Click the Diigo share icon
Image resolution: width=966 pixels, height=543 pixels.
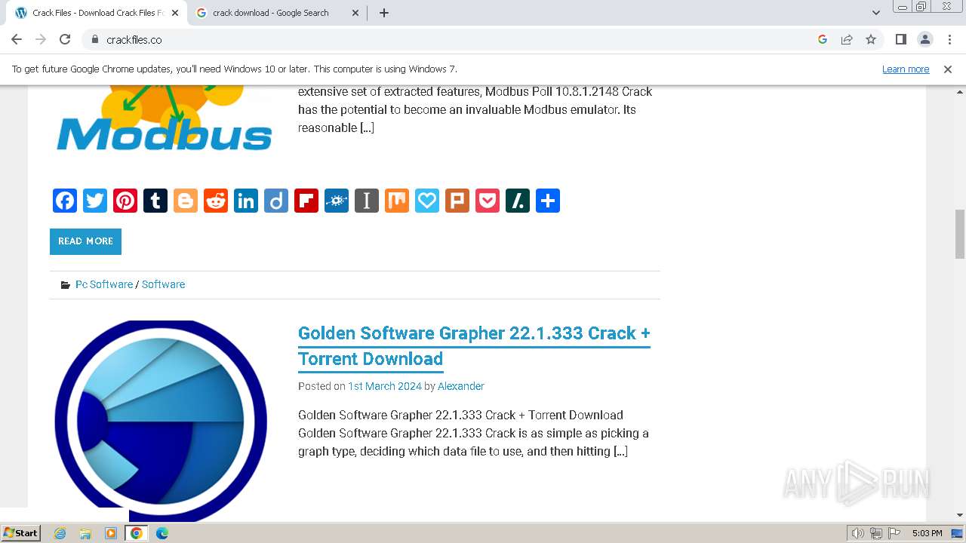(276, 201)
